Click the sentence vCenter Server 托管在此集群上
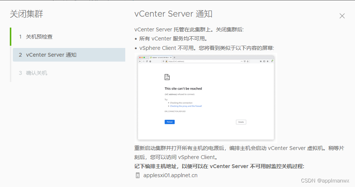The width and height of the screenshot is (355, 187). point(189,30)
